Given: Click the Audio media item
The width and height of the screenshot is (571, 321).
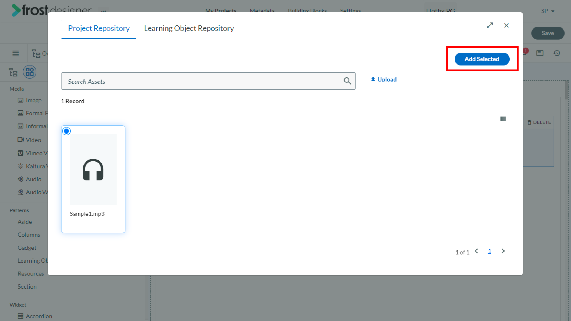Looking at the screenshot, I should pyautogui.click(x=29, y=179).
